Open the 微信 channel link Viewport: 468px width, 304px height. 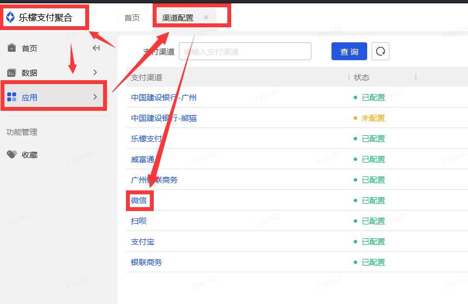click(139, 200)
